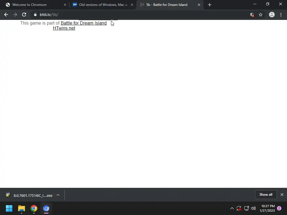Click the Chromium taskbar icon
This screenshot has width=287, height=215.
click(x=46, y=208)
